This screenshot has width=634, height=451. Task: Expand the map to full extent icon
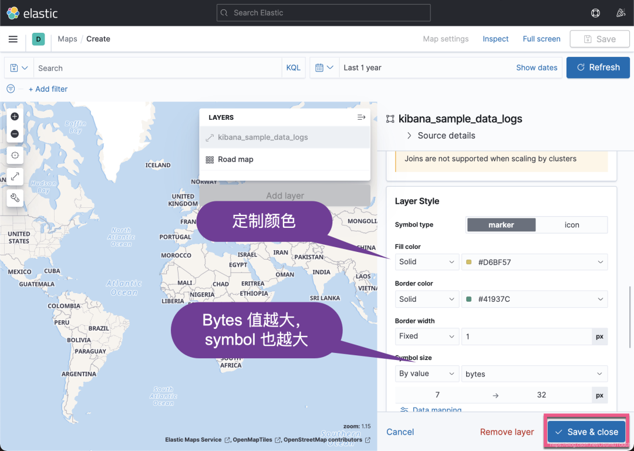point(15,176)
